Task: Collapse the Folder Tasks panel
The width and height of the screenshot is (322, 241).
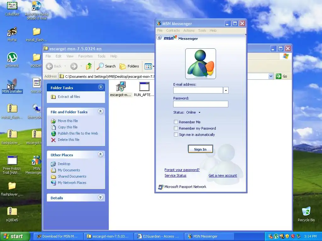Action: pyautogui.click(x=101, y=87)
